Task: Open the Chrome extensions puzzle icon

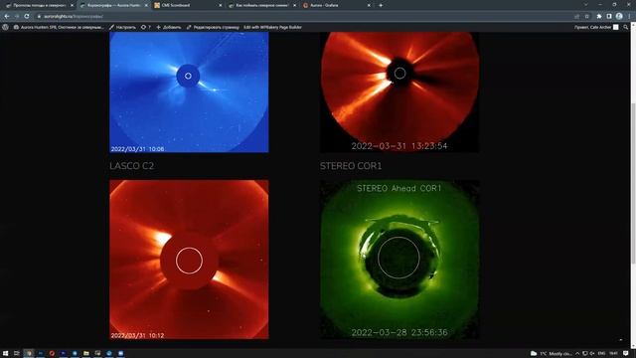Action: [599, 16]
